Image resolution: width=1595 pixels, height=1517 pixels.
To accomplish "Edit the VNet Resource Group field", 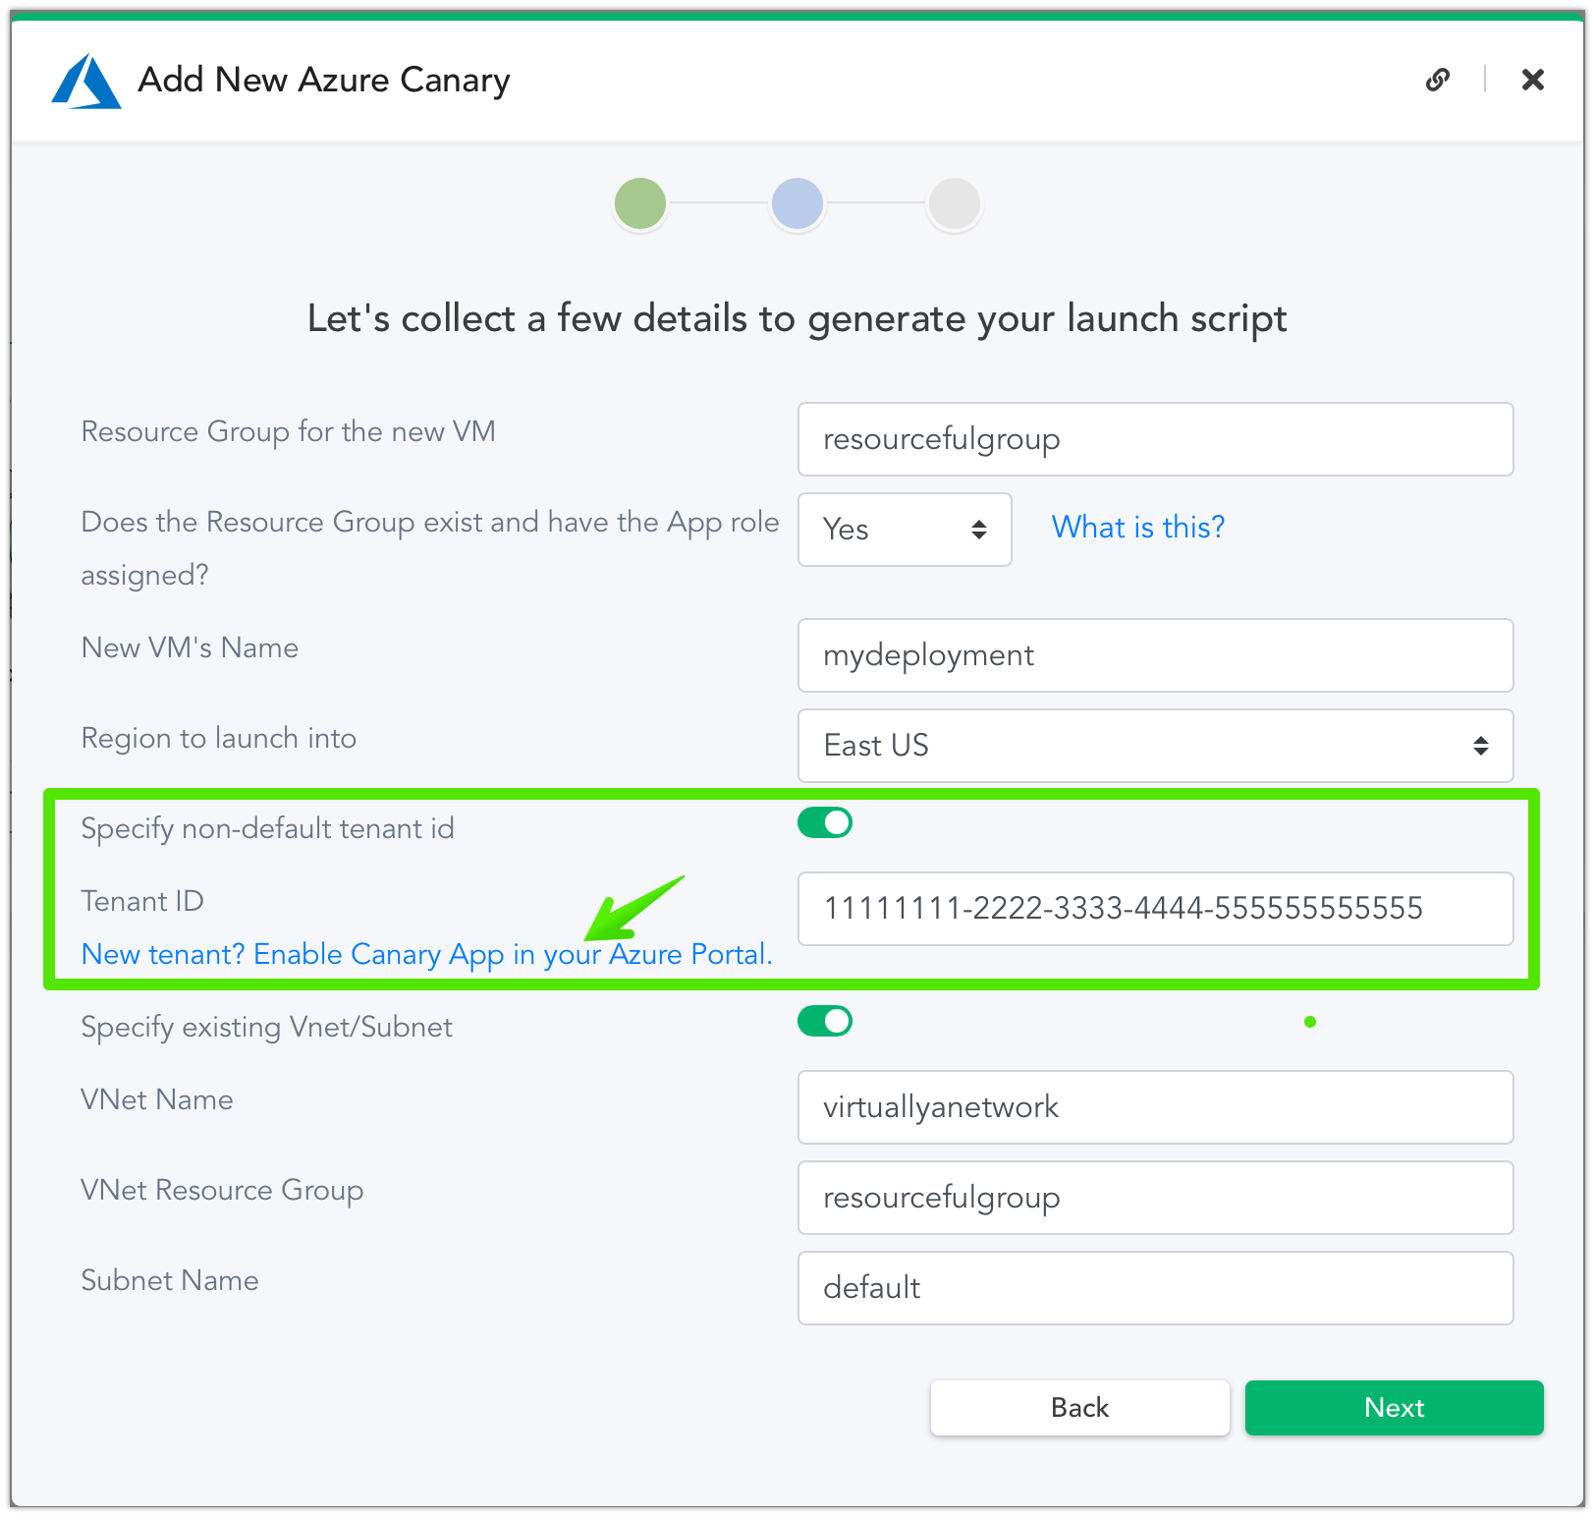I will [x=1155, y=1198].
